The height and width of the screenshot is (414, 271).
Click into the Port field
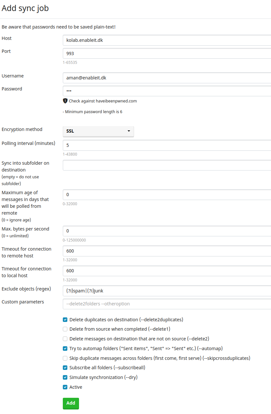[x=167, y=53]
